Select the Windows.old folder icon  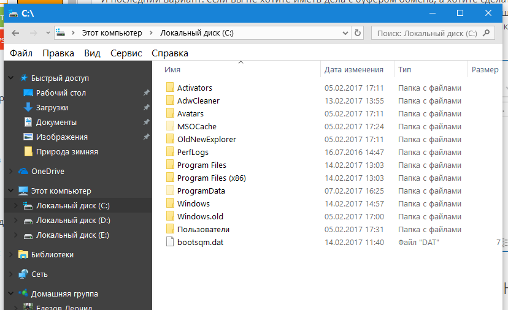[x=170, y=216]
